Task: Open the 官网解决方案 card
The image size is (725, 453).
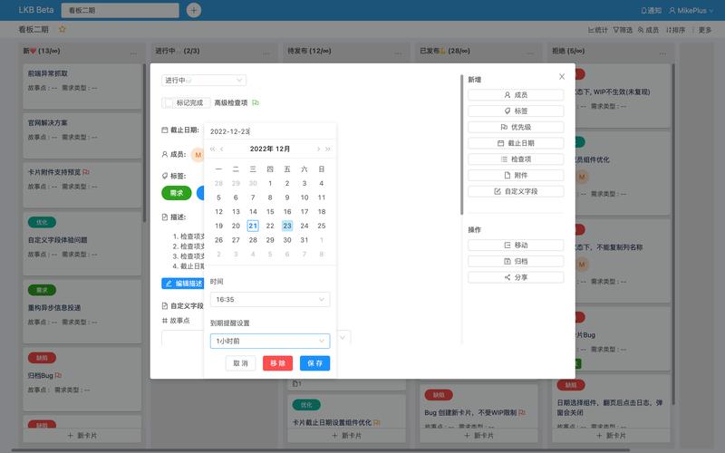Action: tap(82, 135)
